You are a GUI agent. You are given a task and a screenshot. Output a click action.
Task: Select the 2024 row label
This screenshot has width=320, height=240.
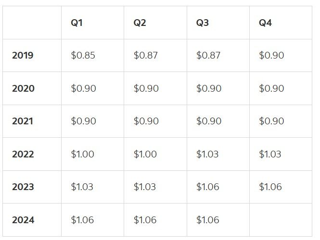pos(23,220)
